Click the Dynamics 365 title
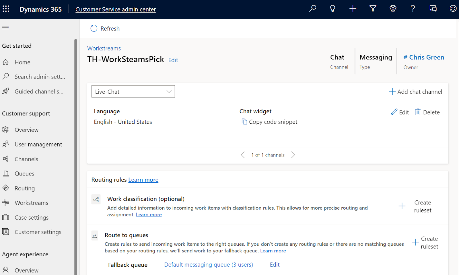 [40, 9]
